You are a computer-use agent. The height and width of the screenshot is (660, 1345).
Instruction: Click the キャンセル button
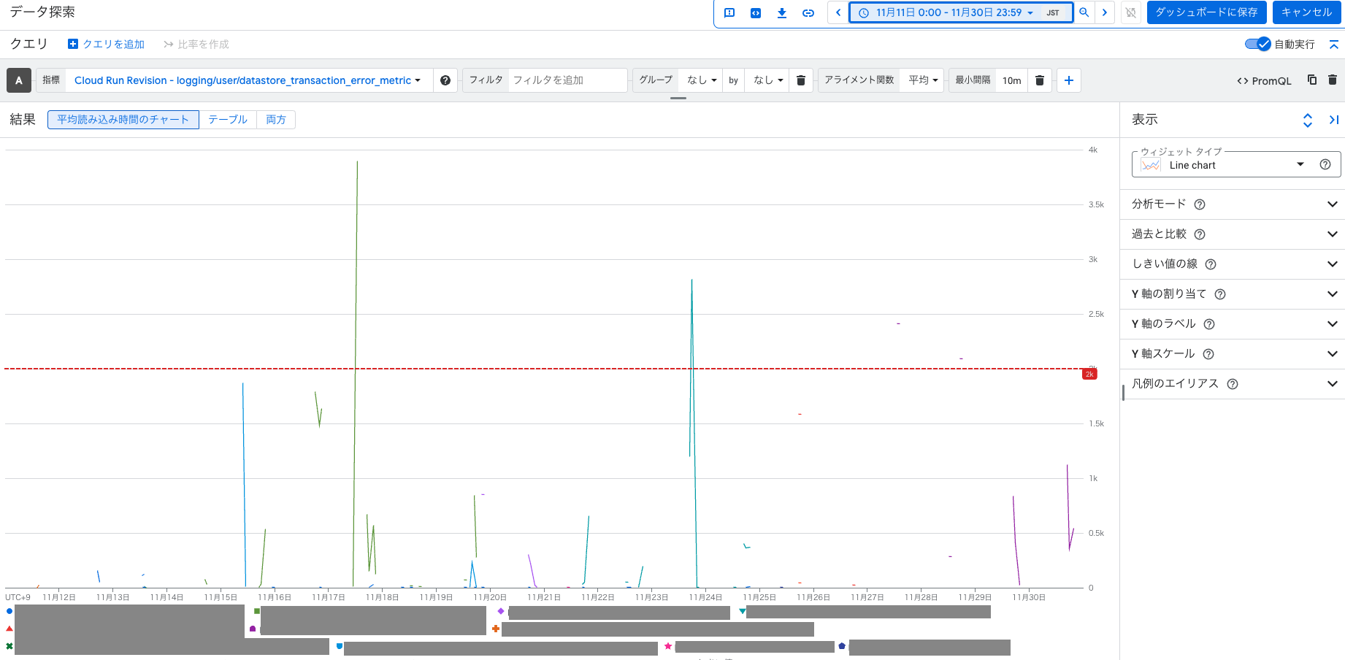click(x=1307, y=12)
